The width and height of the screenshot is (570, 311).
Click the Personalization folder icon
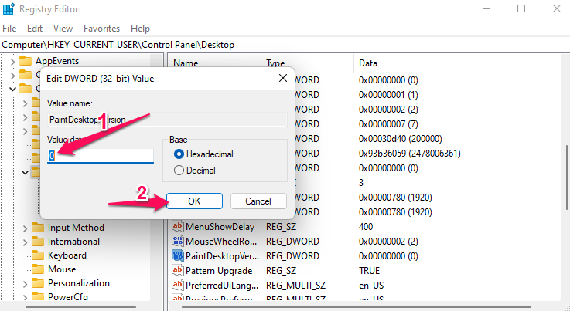tap(37, 283)
